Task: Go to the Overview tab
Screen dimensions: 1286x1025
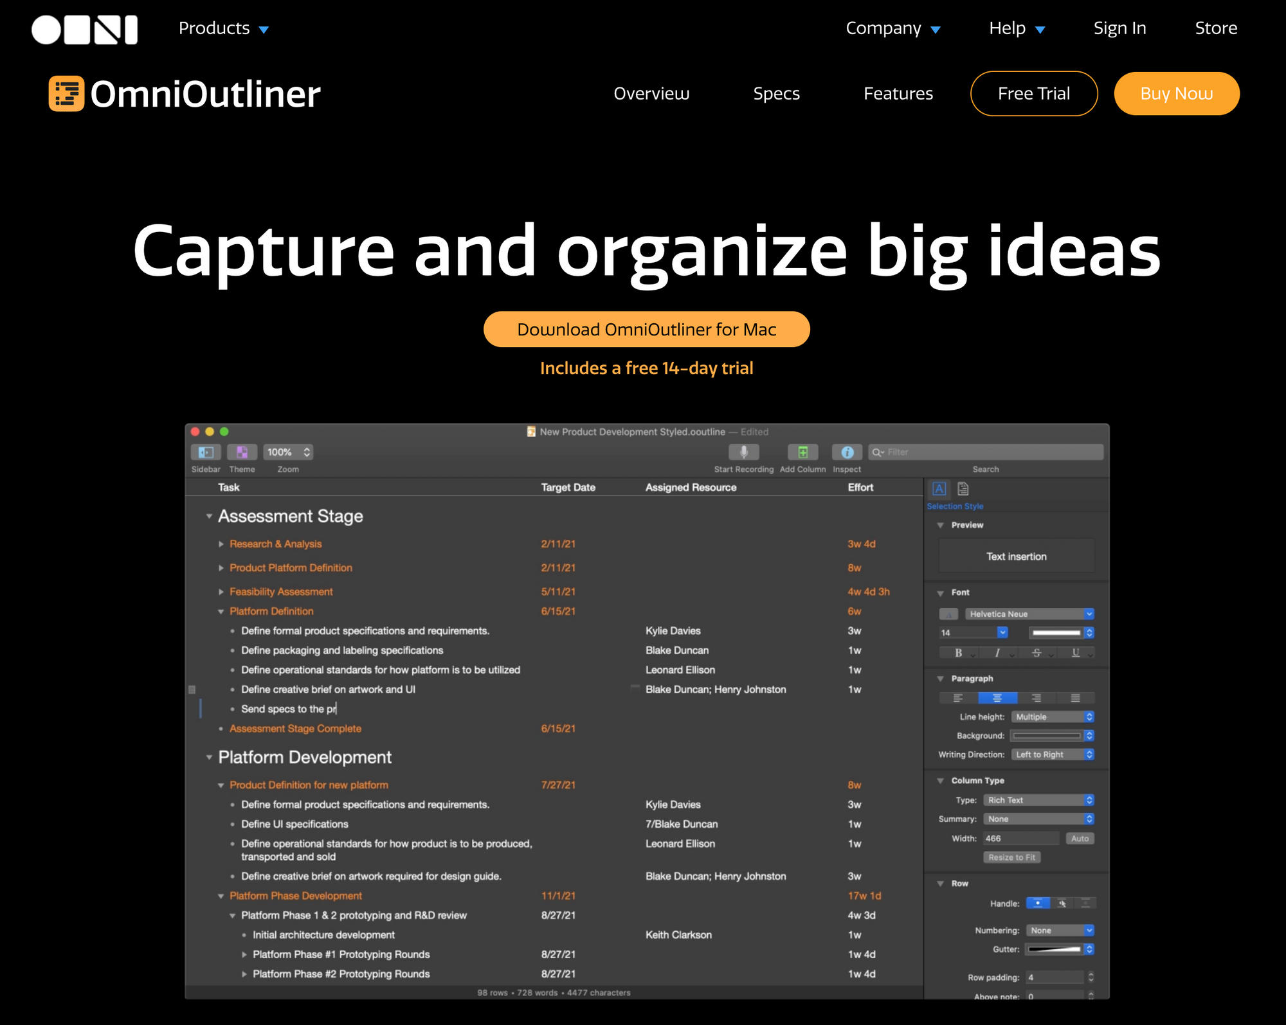Action: pyautogui.click(x=651, y=94)
